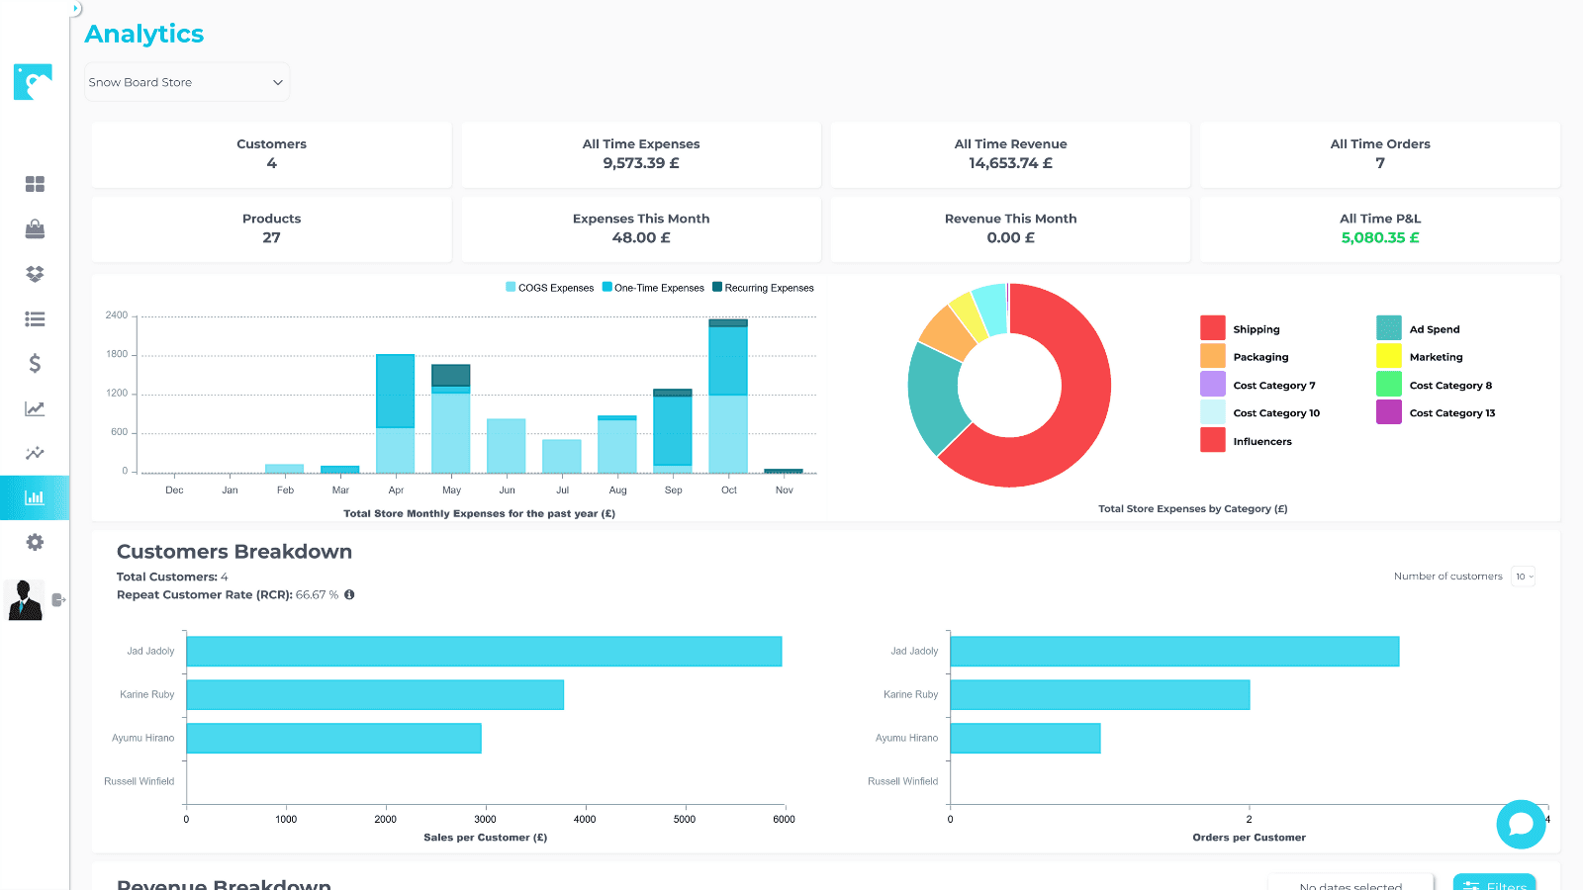
Task: Open the live chat bubble
Action: (x=1521, y=824)
